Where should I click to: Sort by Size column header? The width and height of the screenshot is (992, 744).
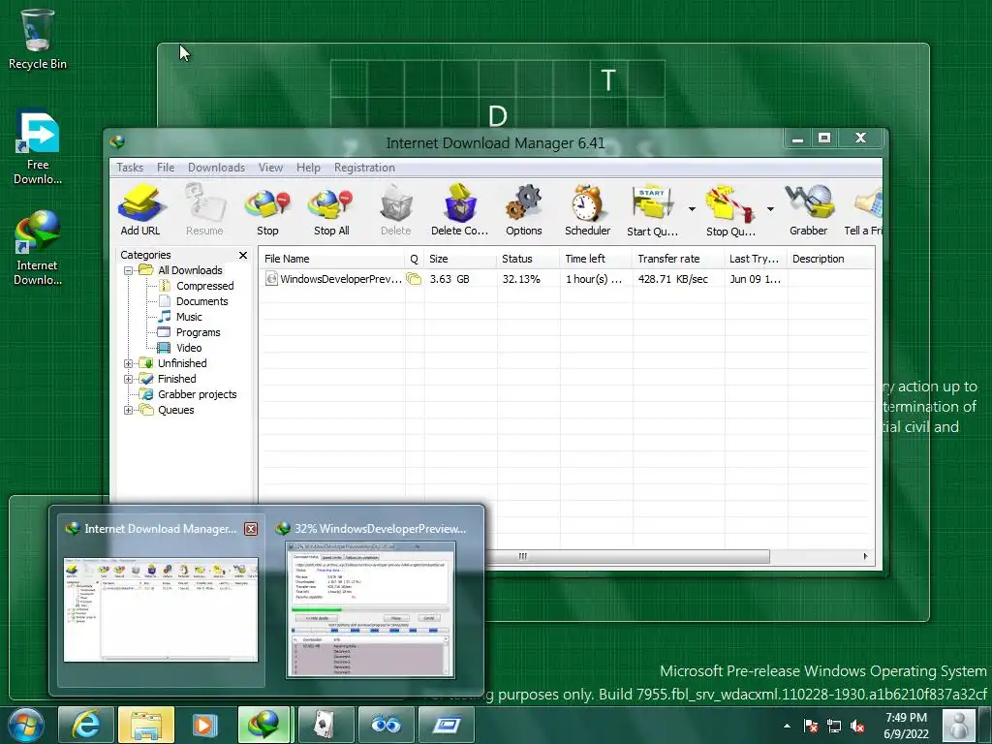pyautogui.click(x=460, y=259)
